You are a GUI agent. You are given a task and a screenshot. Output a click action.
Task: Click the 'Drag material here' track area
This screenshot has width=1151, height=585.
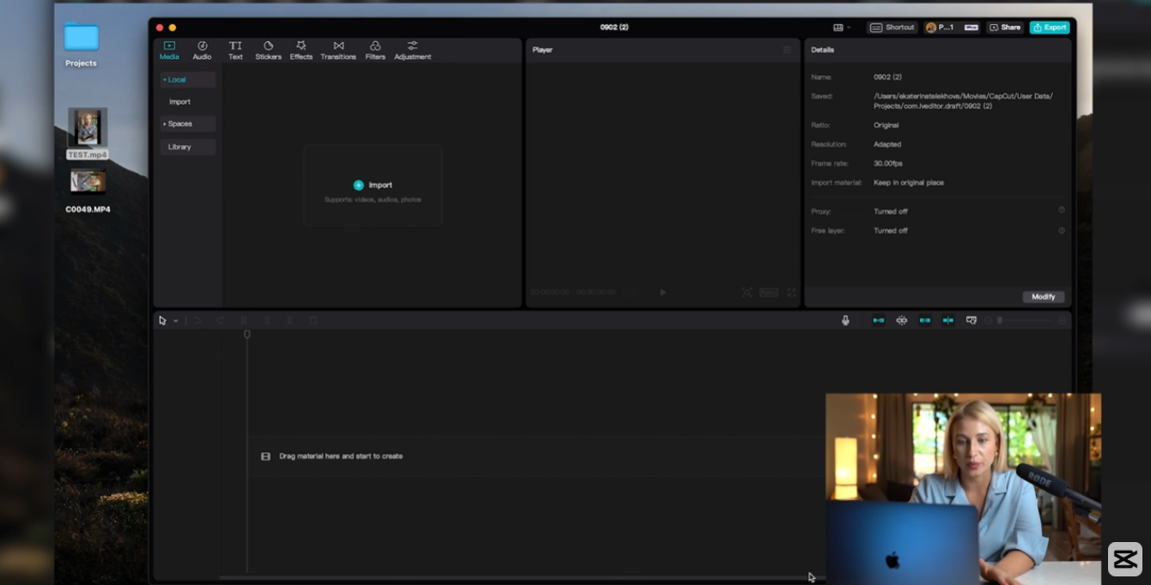click(537, 456)
